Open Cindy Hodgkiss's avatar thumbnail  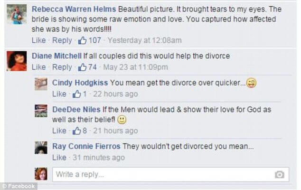(x=41, y=84)
